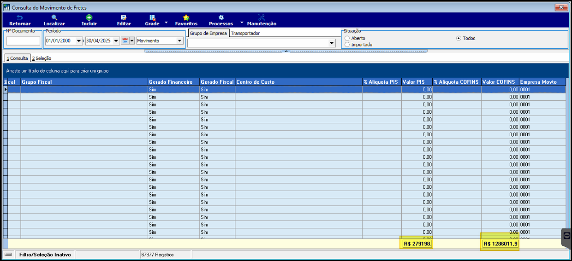The image size is (572, 261).
Task: Click the Grade toolbar button
Action: coord(152,20)
